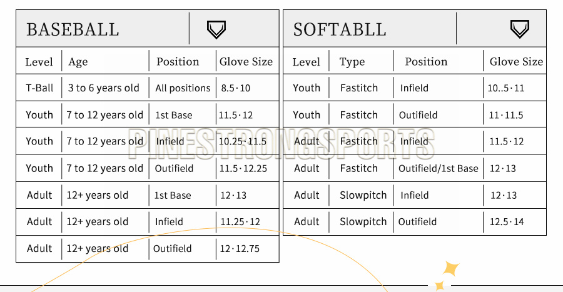Click the 11.25·12 glove size value
This screenshot has width=563, height=292.
pyautogui.click(x=240, y=221)
